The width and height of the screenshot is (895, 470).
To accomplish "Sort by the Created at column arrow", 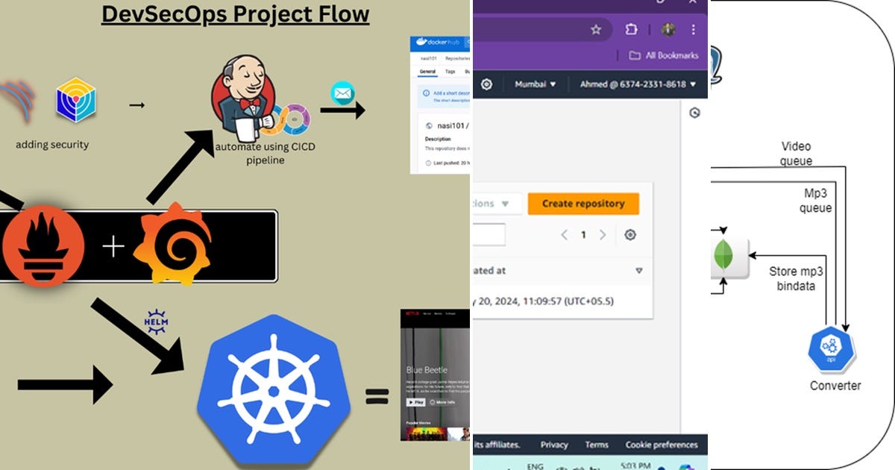I will pyautogui.click(x=639, y=271).
